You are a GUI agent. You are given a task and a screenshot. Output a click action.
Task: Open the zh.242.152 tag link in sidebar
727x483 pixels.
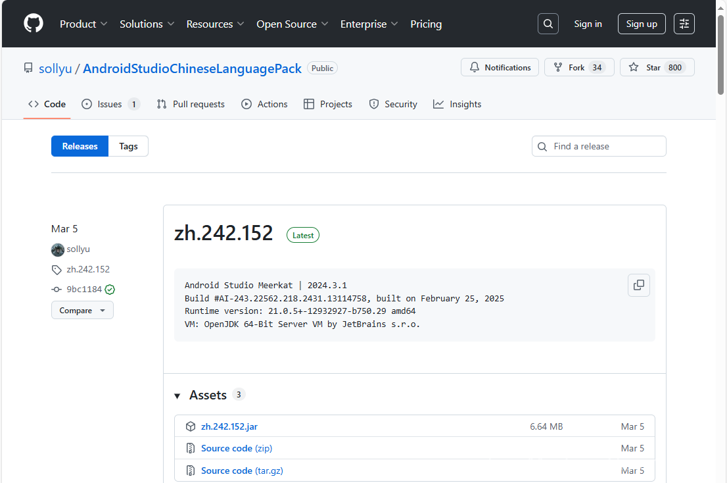pos(88,269)
